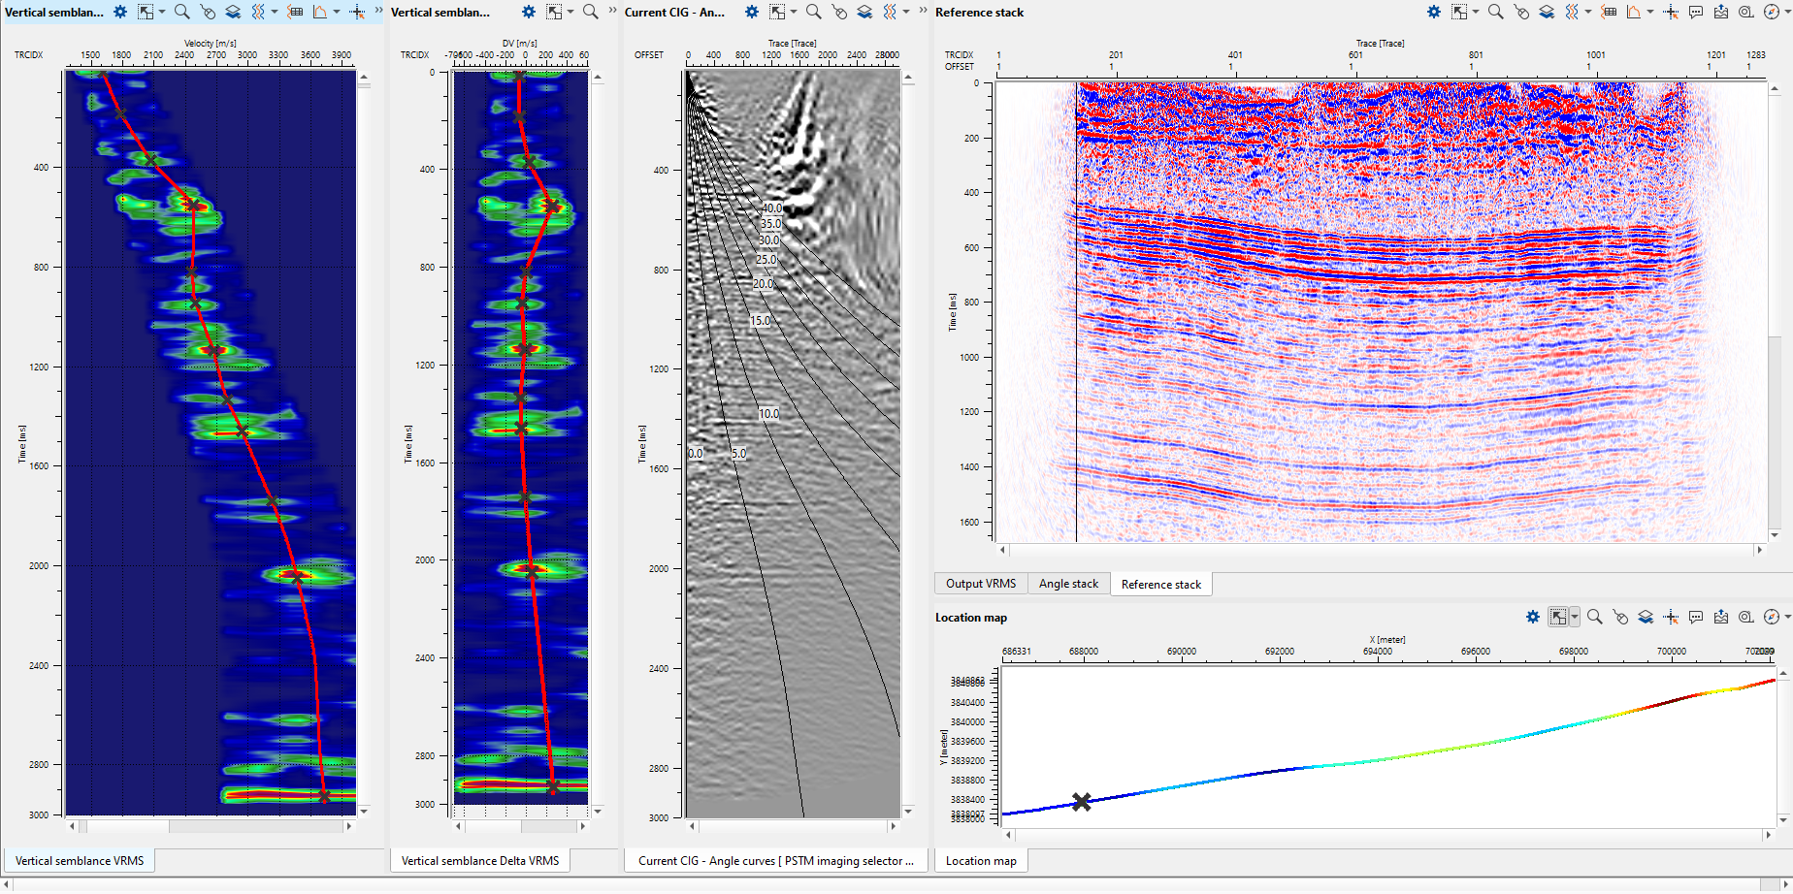The width and height of the screenshot is (1793, 894).
Task: Click the black X marker on location map
Action: click(x=1081, y=802)
